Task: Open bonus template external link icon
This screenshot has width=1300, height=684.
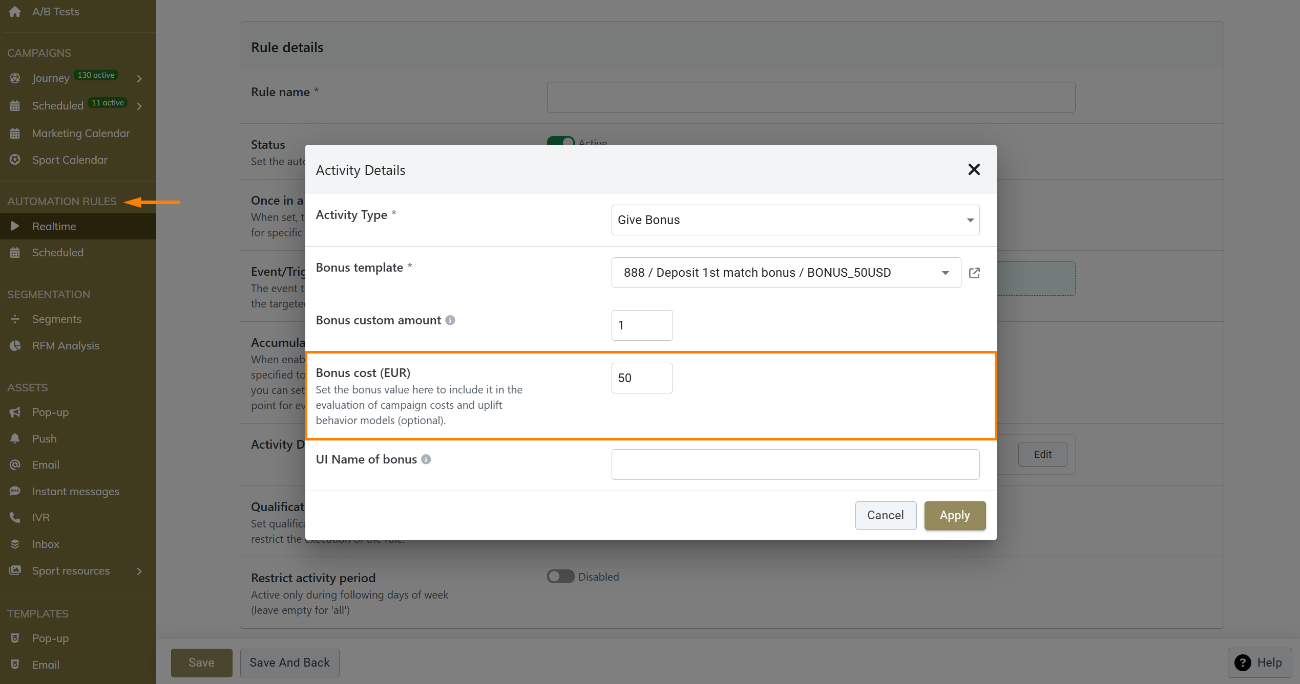Action: click(974, 273)
